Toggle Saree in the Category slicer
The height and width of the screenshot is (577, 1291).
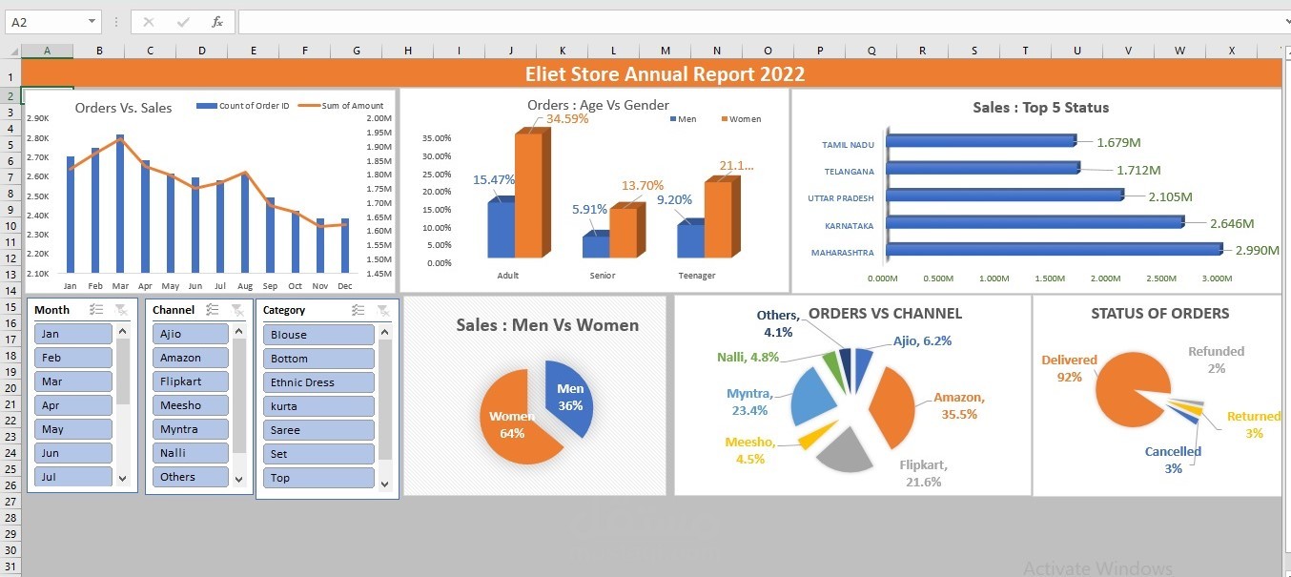318,430
